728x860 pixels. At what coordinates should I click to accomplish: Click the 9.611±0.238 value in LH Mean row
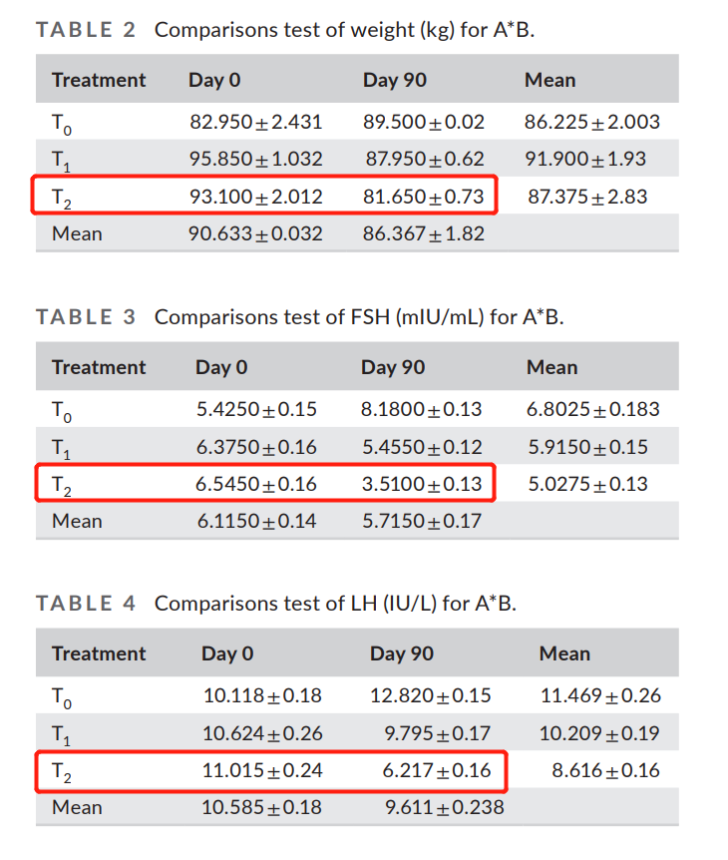pyautogui.click(x=445, y=807)
